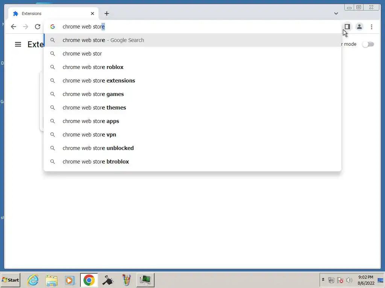The width and height of the screenshot is (385, 288).
Task: Choose 'chrome web store - Google Search' suggestion
Action: point(192,40)
